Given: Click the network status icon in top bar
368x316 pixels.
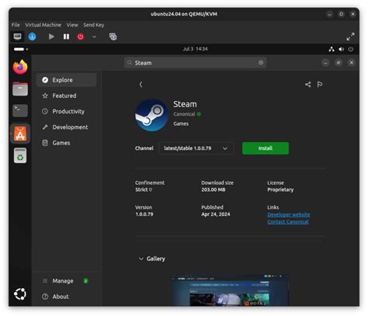Looking at the screenshot, I should pos(332,49).
